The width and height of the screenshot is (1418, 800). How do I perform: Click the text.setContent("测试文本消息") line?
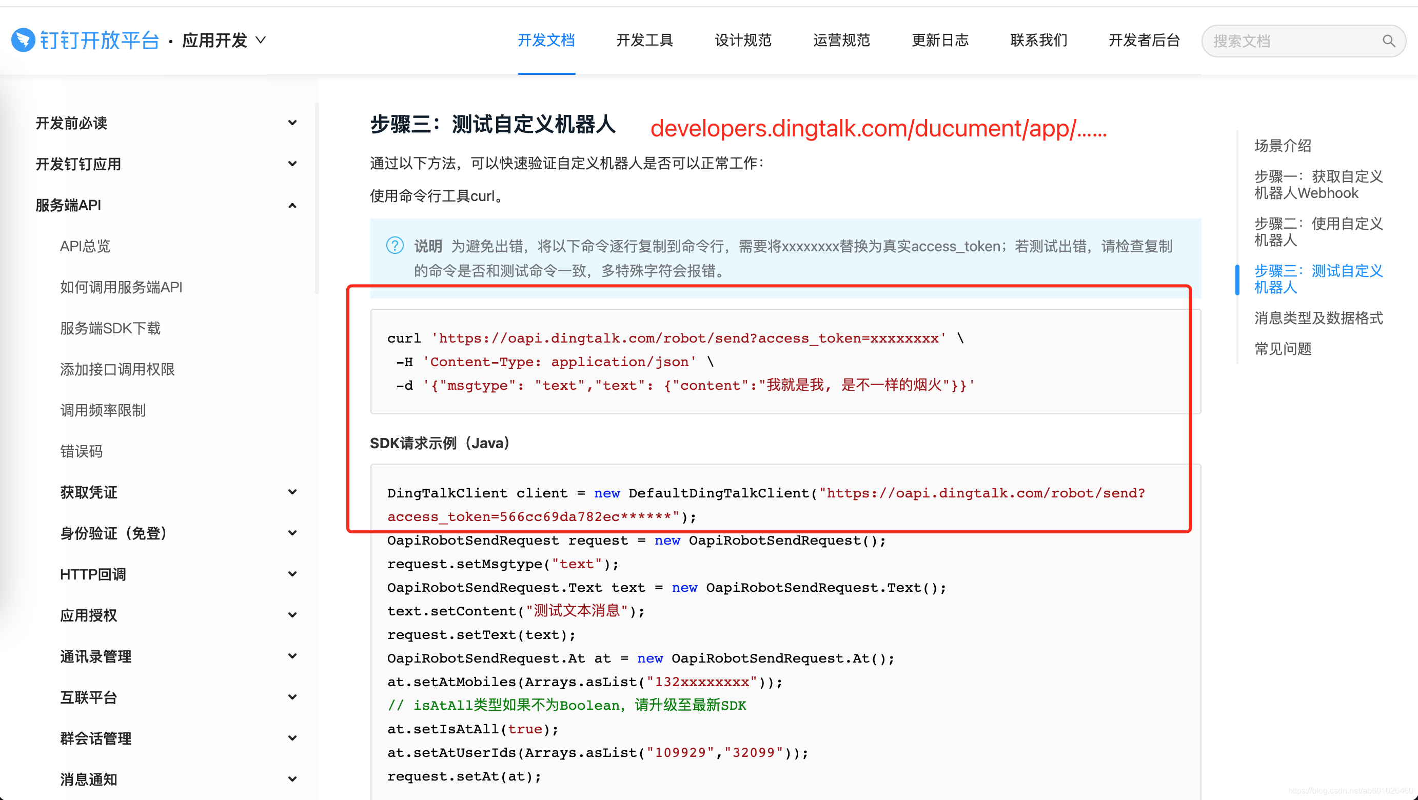(516, 611)
